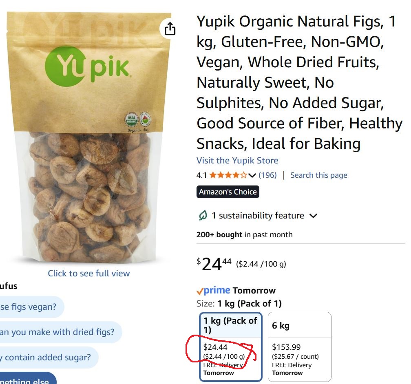Click the green sustainability leaf icon

click(203, 216)
